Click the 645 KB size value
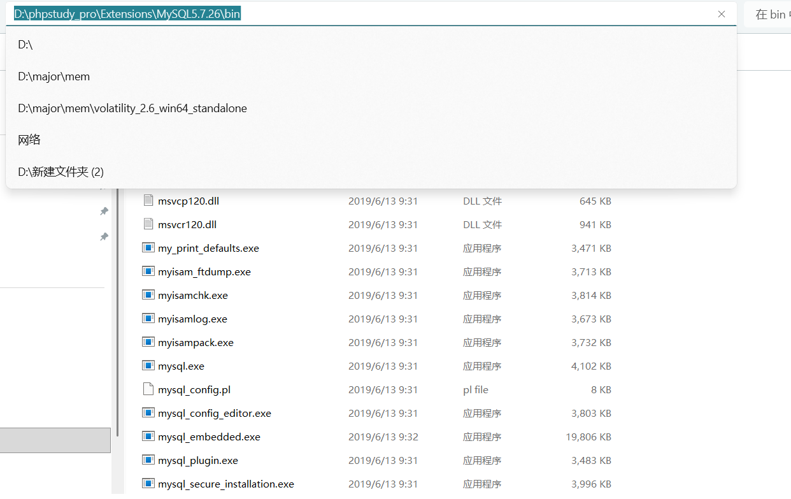The height and width of the screenshot is (499, 791). click(595, 201)
